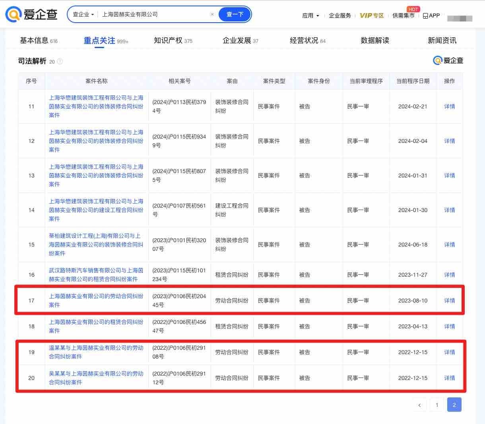Click 详情 for row 19

pyautogui.click(x=450, y=352)
